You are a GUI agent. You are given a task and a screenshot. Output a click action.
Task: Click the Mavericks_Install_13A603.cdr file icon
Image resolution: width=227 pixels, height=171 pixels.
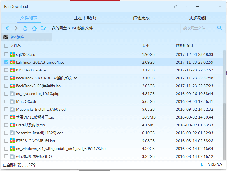pos(12,109)
